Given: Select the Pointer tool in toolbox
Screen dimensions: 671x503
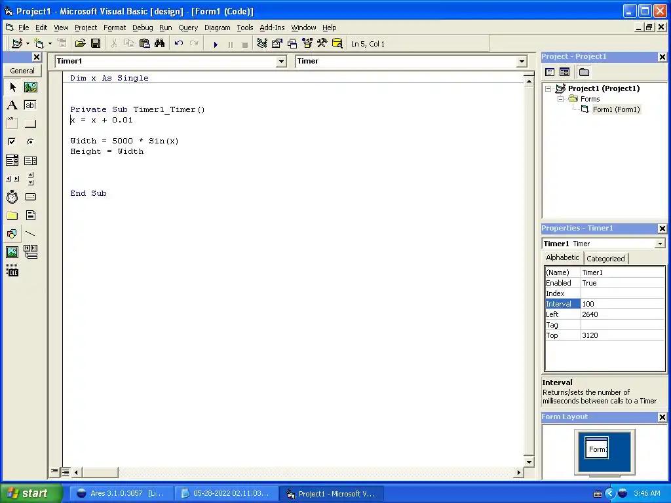Looking at the screenshot, I should point(12,87).
